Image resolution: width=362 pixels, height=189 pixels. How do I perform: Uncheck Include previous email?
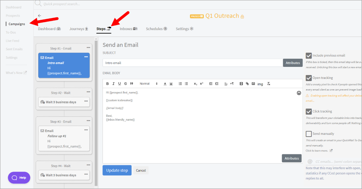tap(309, 56)
